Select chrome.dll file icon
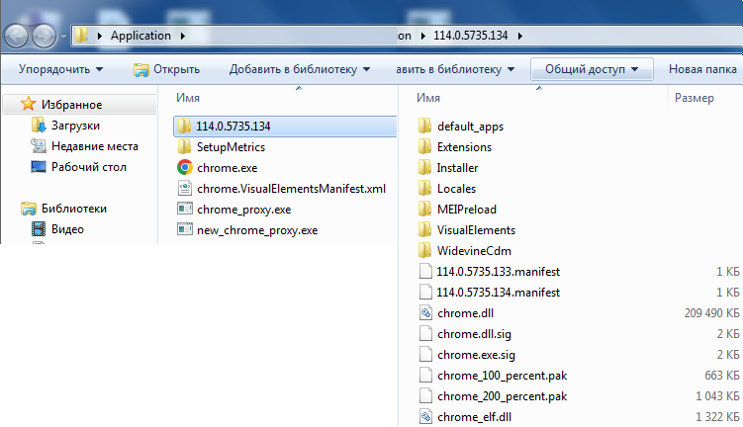 (x=425, y=313)
